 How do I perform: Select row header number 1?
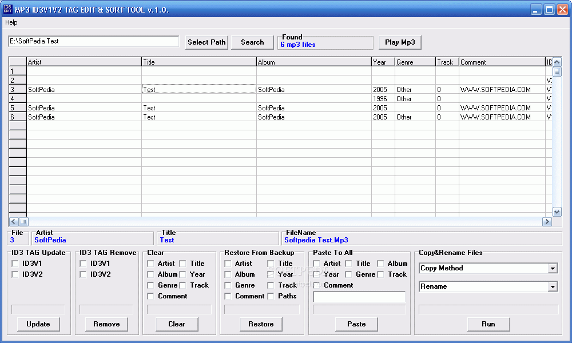click(18, 71)
